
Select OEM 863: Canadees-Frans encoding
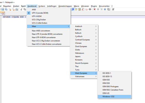(114, 90)
